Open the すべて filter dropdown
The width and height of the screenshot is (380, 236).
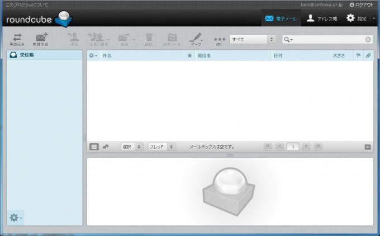tap(252, 39)
